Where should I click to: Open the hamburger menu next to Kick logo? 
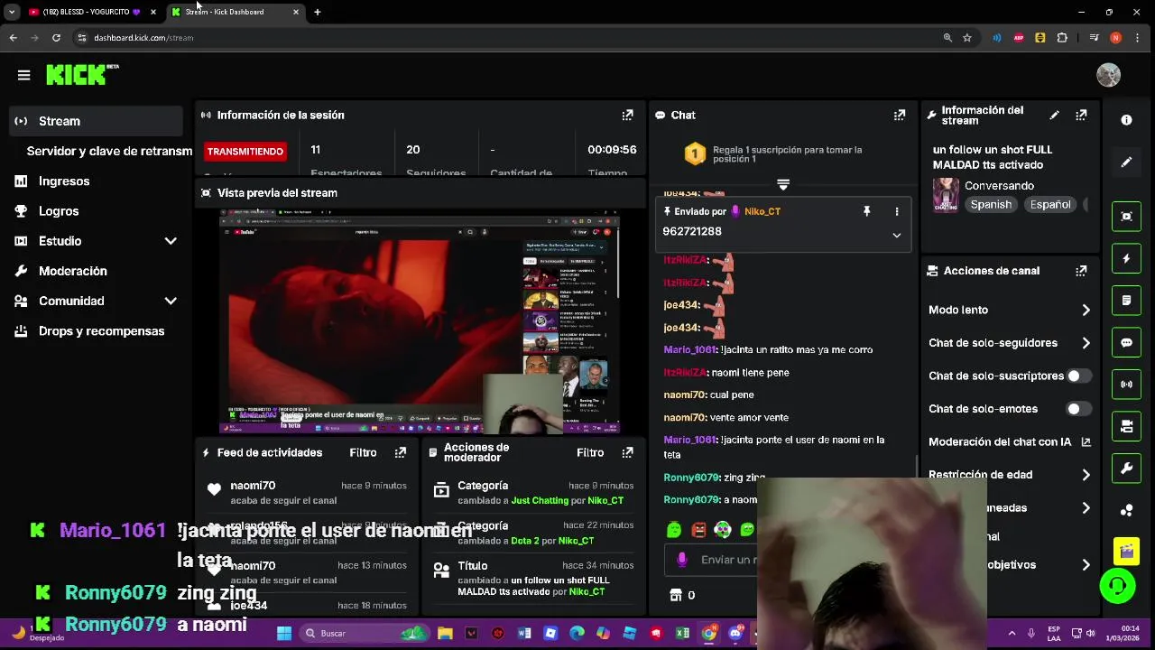24,75
